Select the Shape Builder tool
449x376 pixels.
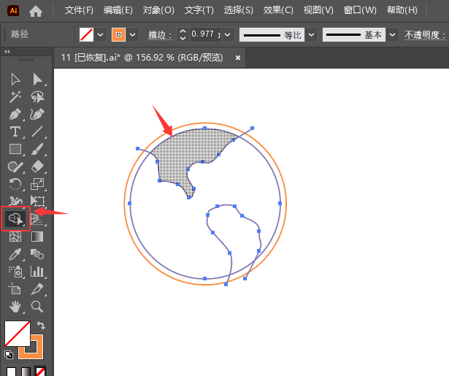16,219
